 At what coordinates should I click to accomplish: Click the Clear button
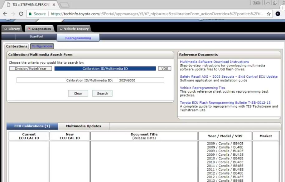78,93
